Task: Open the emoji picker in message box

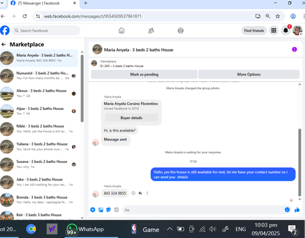Action: (287, 210)
